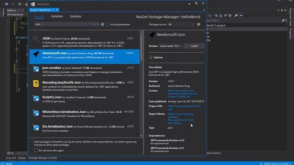Click the JSON package gear icon
This screenshot has width=294, height=165.
(x=35, y=39)
